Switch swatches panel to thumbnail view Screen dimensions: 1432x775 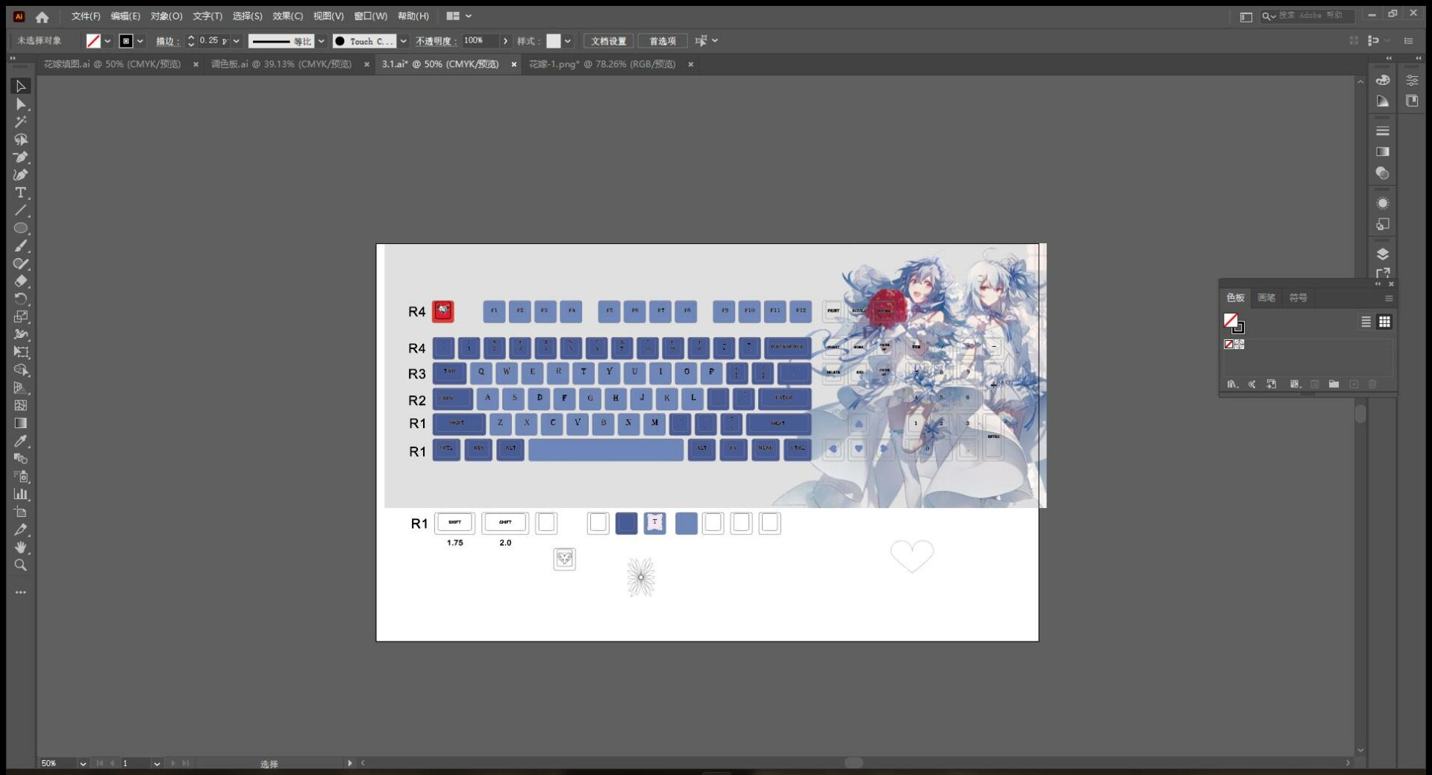point(1384,321)
